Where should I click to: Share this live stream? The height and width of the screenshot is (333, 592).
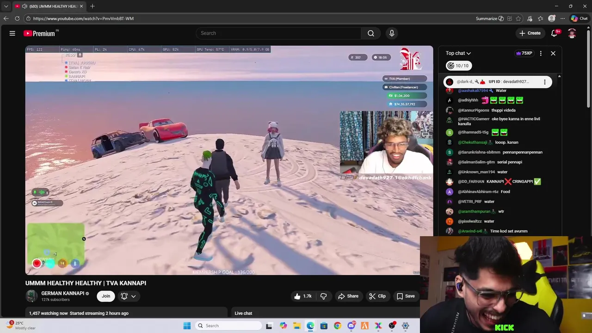[x=348, y=296]
